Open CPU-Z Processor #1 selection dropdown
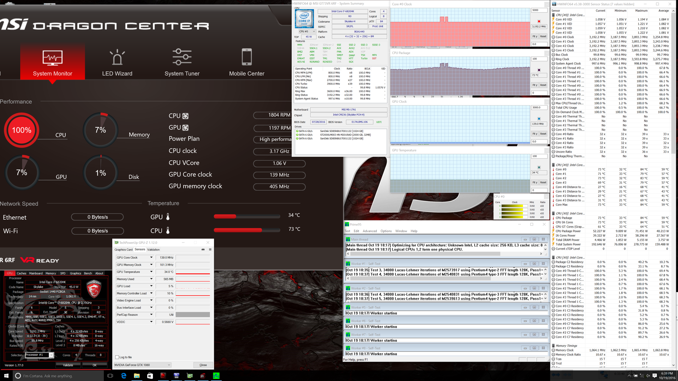The image size is (678, 381). [x=51, y=355]
